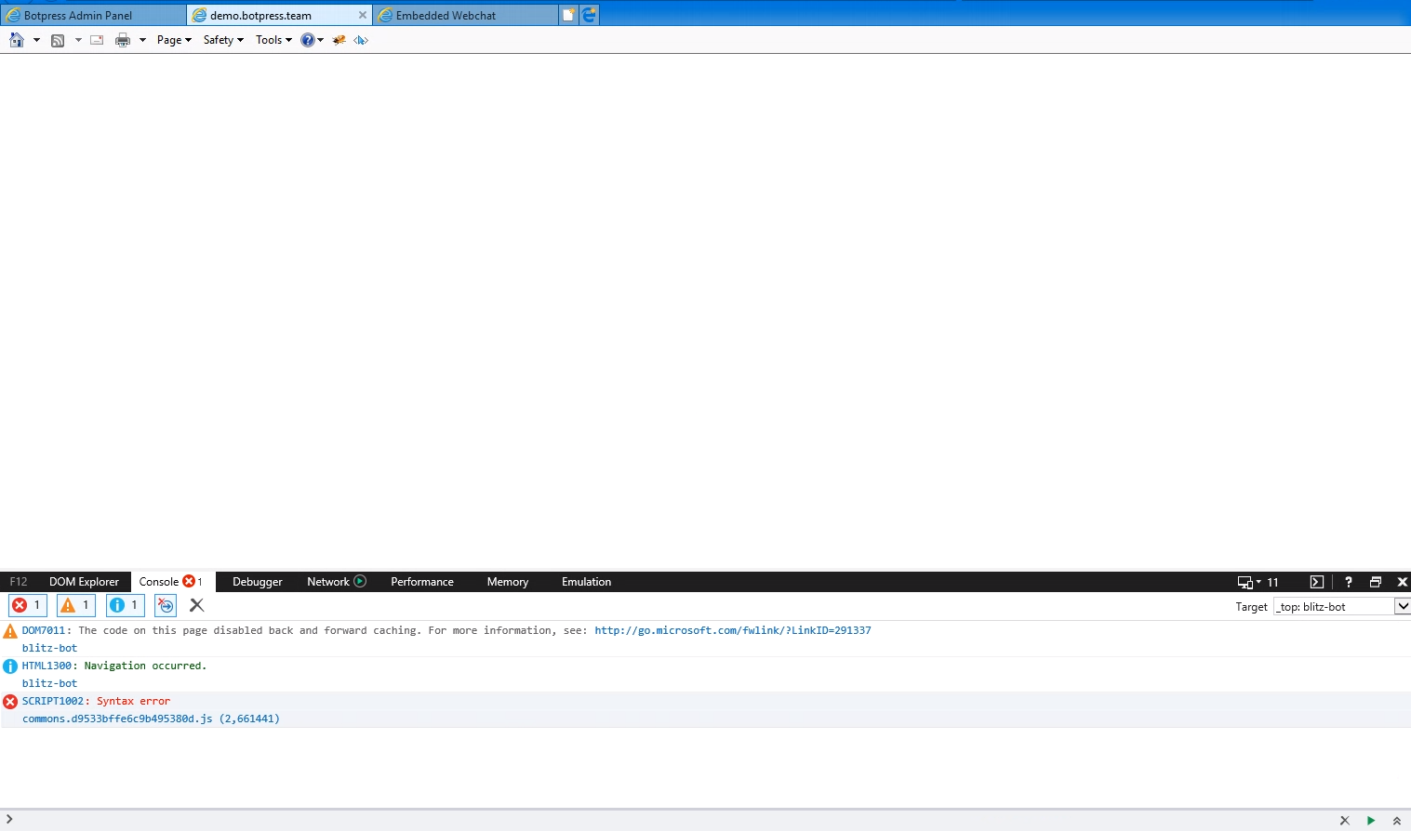1411x831 pixels.
Task: Toggle info messages filter in console
Action: click(x=125, y=605)
